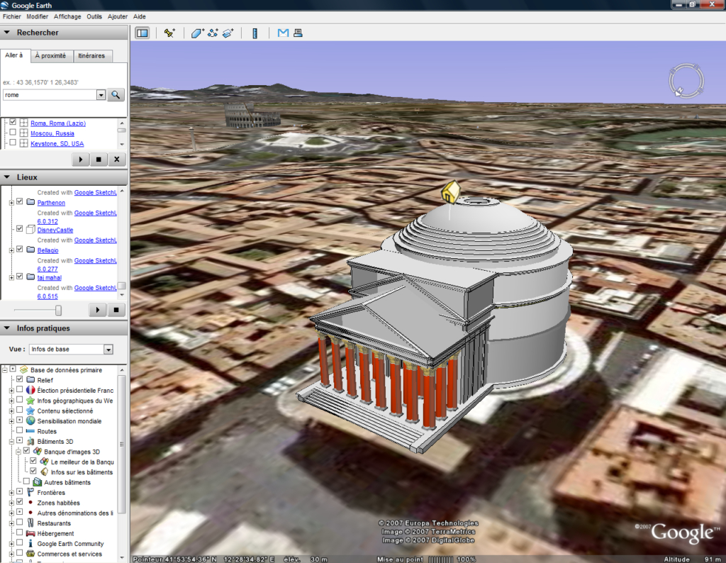726x563 pixels.
Task: Open the Outils menu
Action: point(94,16)
